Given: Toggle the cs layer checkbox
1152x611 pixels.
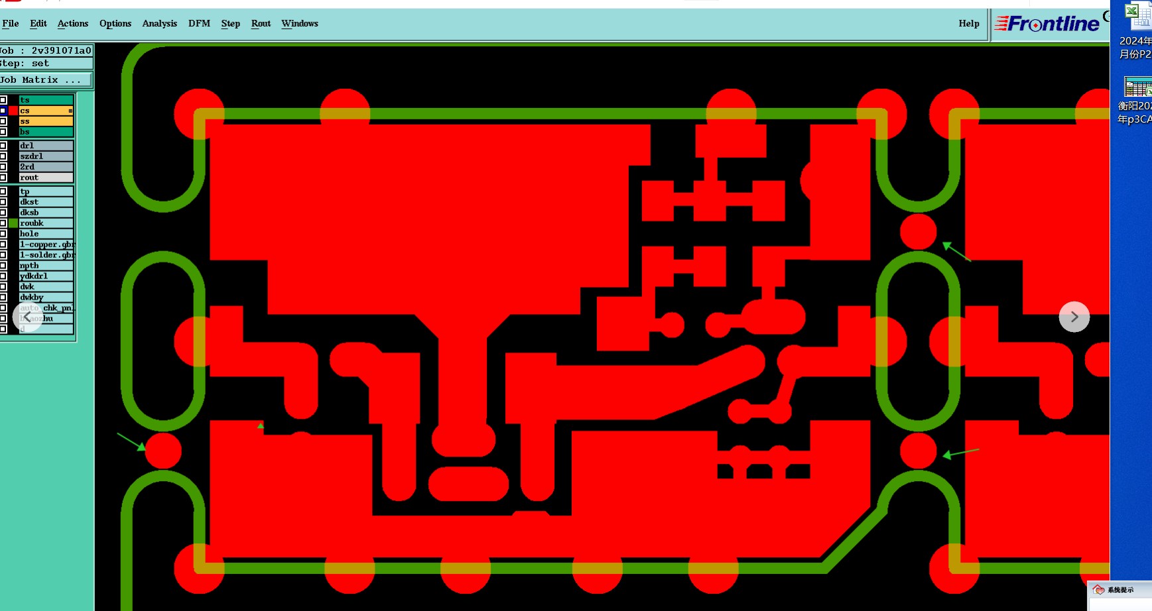Looking at the screenshot, I should point(3,111).
